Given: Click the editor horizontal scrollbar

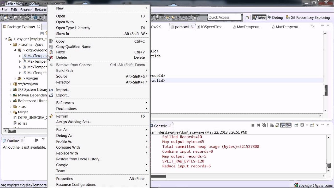Looking at the screenshot, I should coord(237,116).
